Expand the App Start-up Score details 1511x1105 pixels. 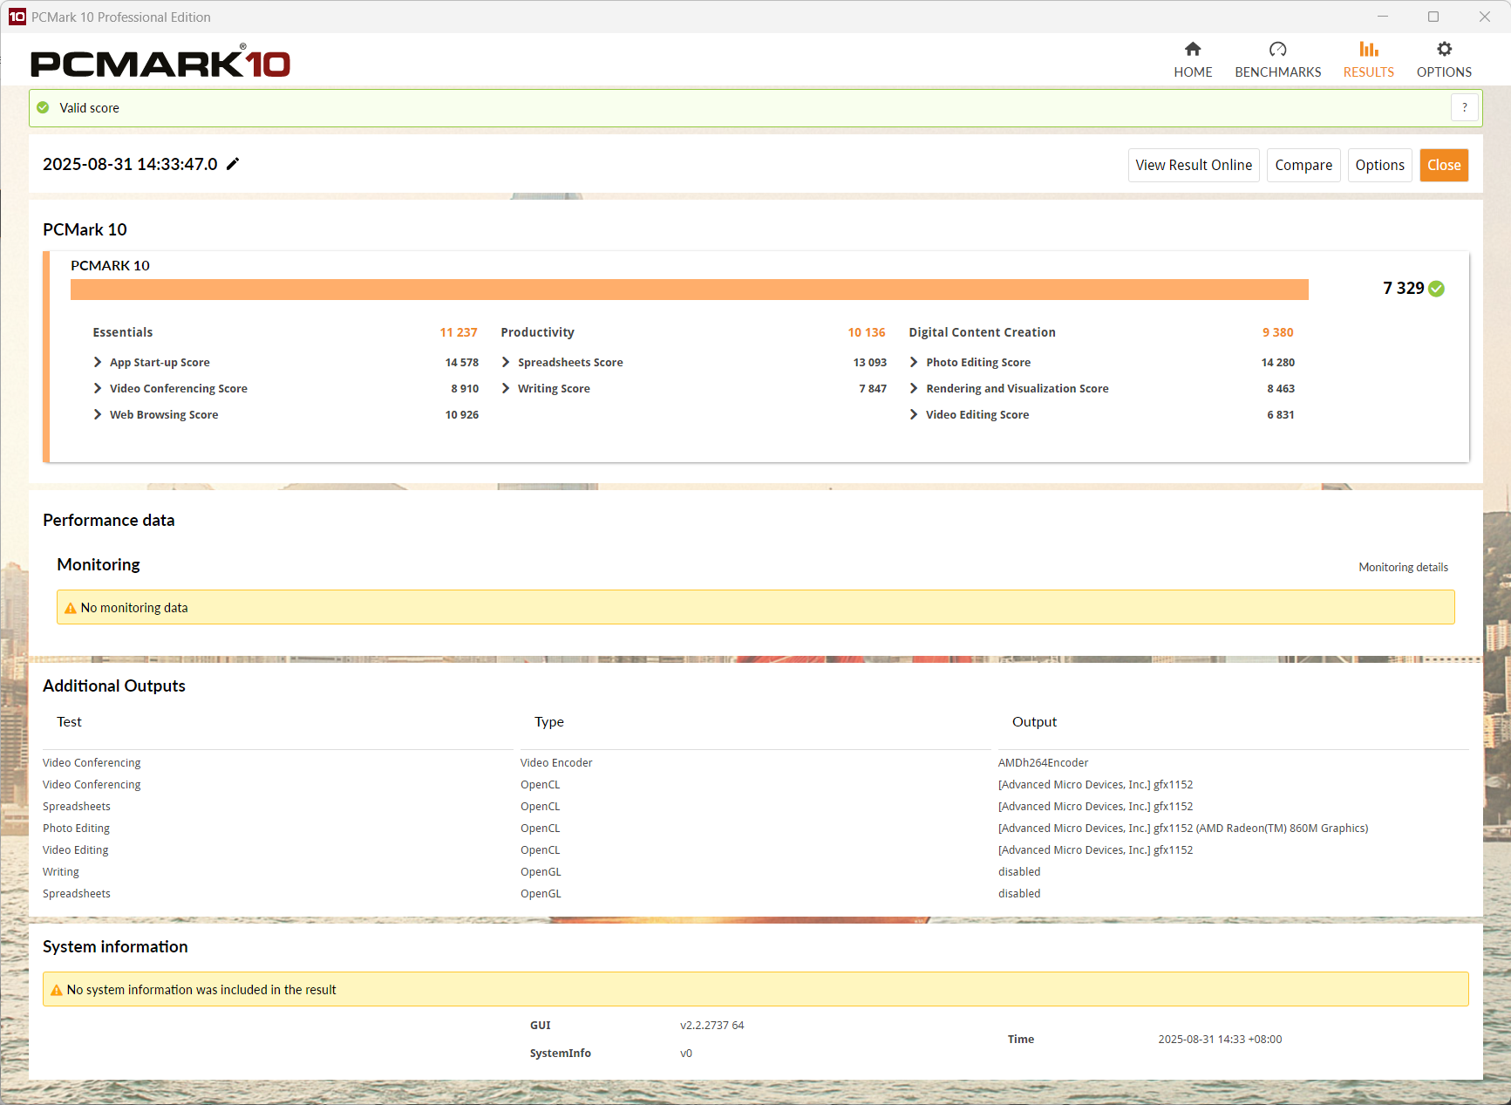(x=98, y=362)
